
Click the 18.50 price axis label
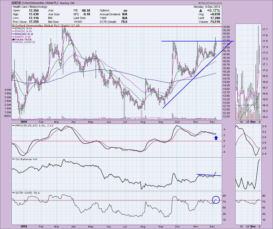pyautogui.click(x=226, y=27)
